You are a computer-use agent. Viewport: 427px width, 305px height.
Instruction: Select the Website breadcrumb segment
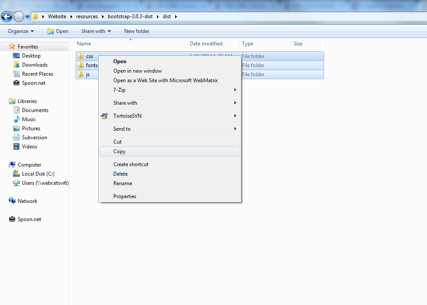(x=57, y=16)
